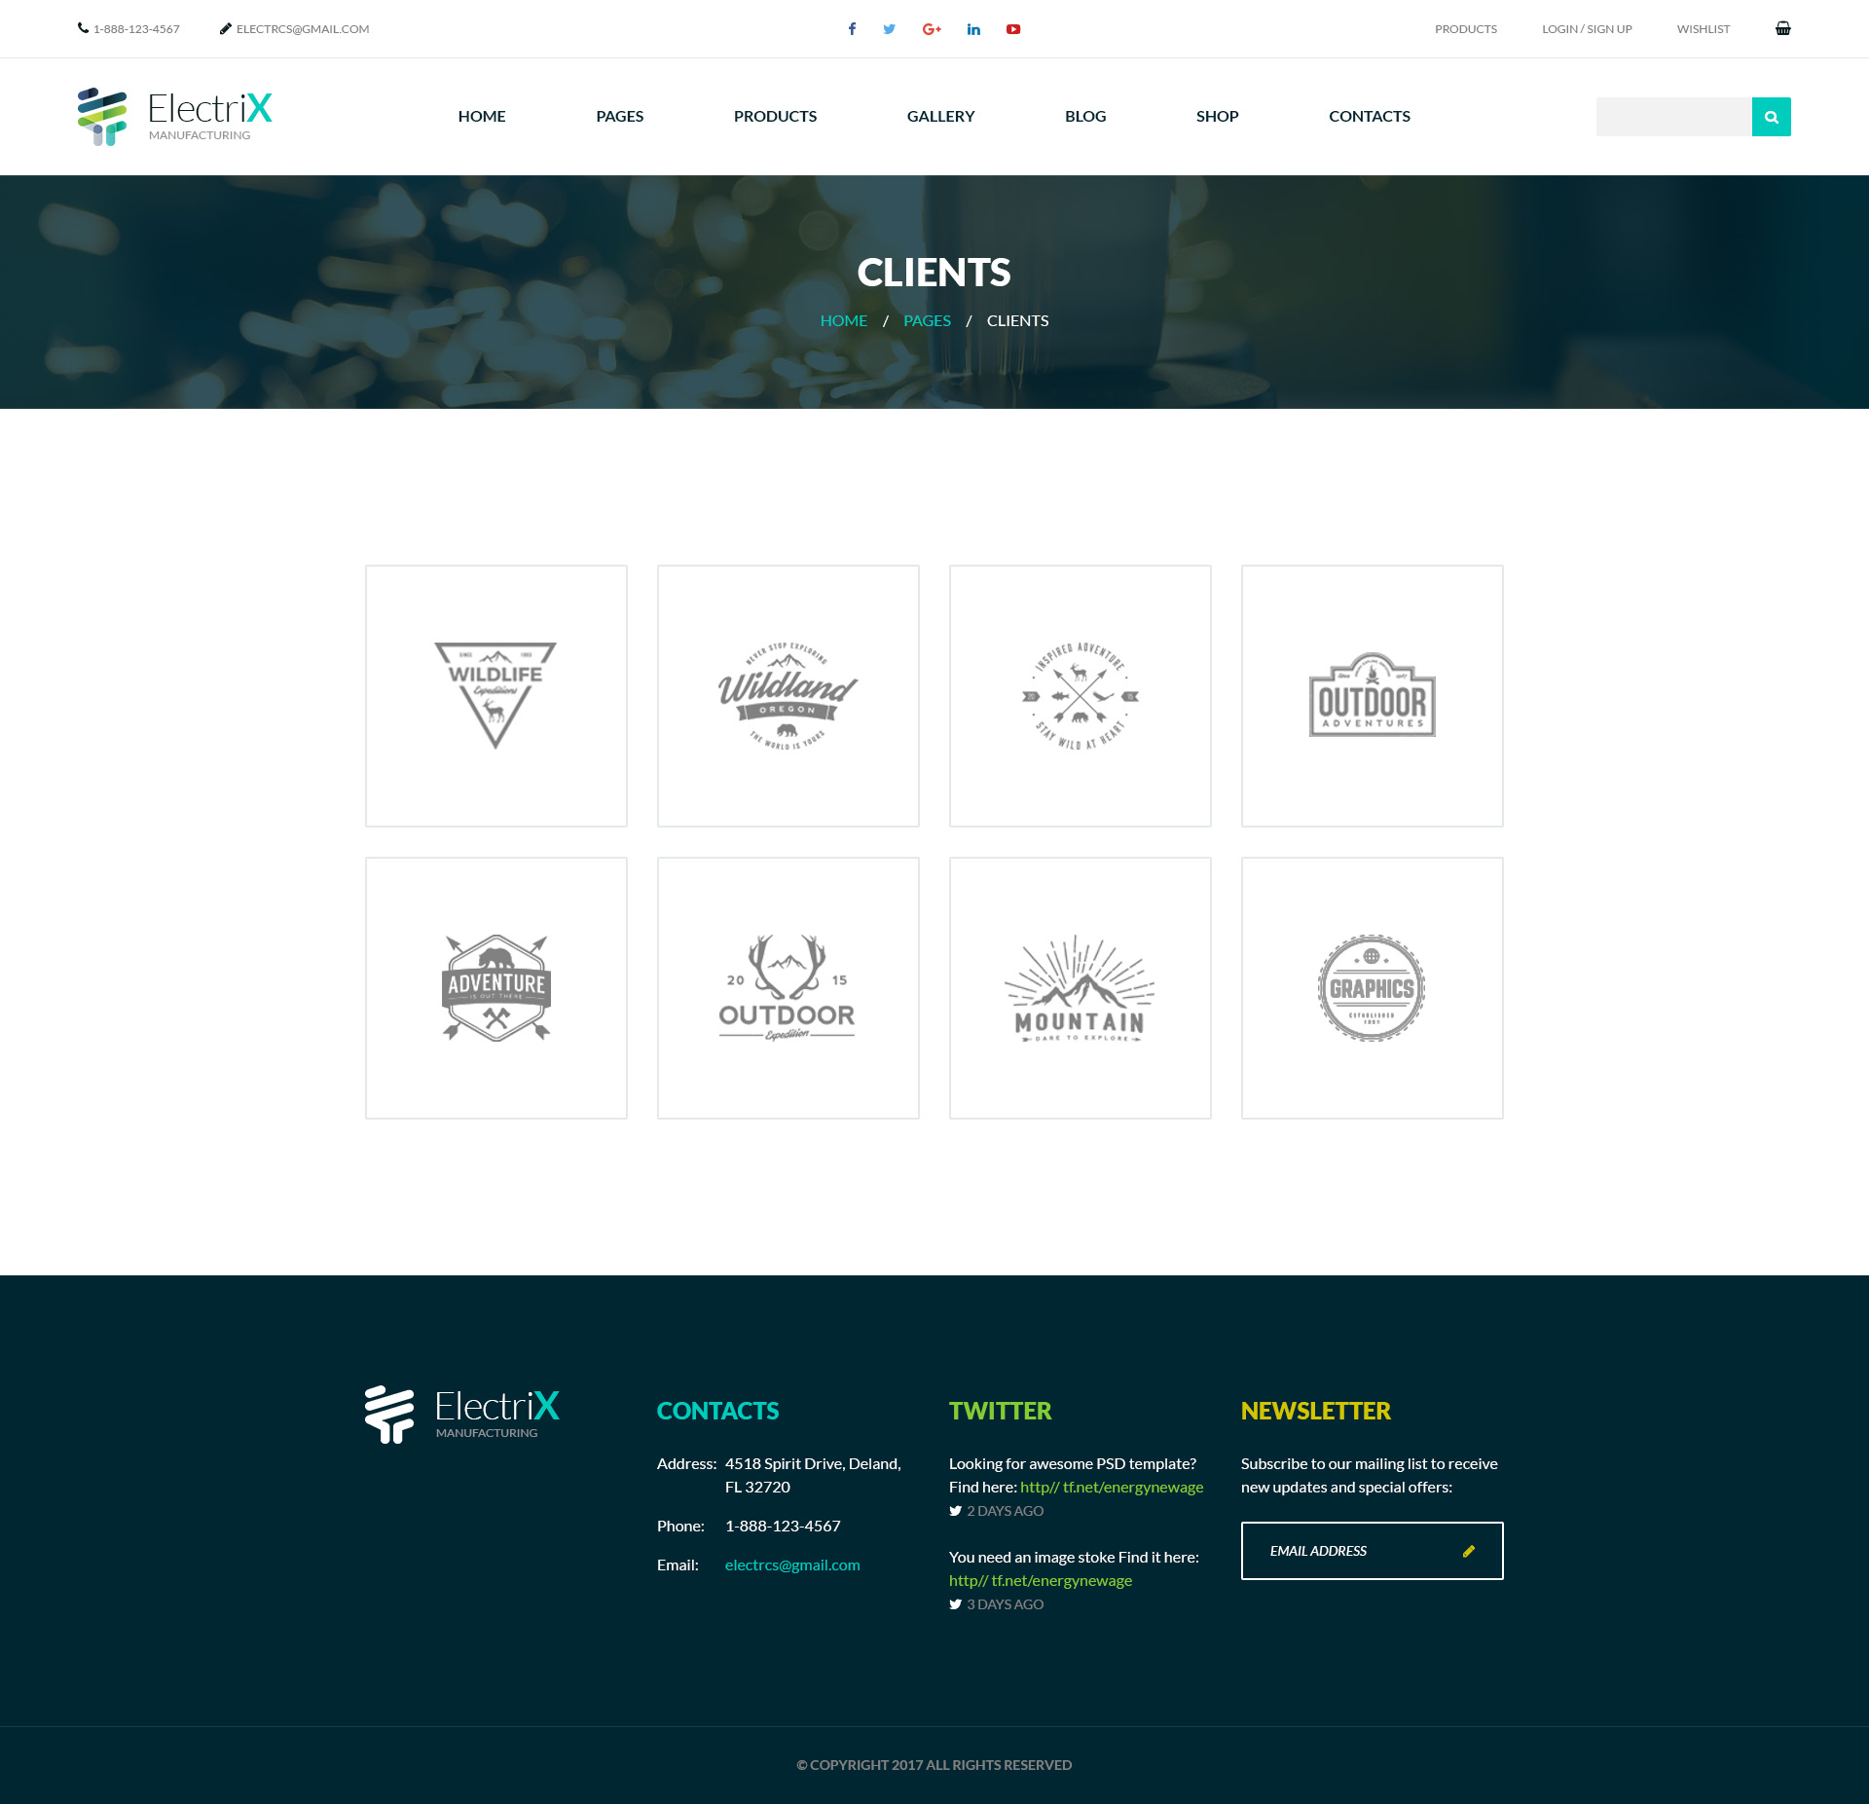Open the WISHLIST link
Viewport: 1869px width, 1804px height.
(x=1703, y=29)
